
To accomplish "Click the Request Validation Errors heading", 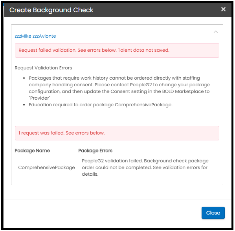I will (x=43, y=68).
